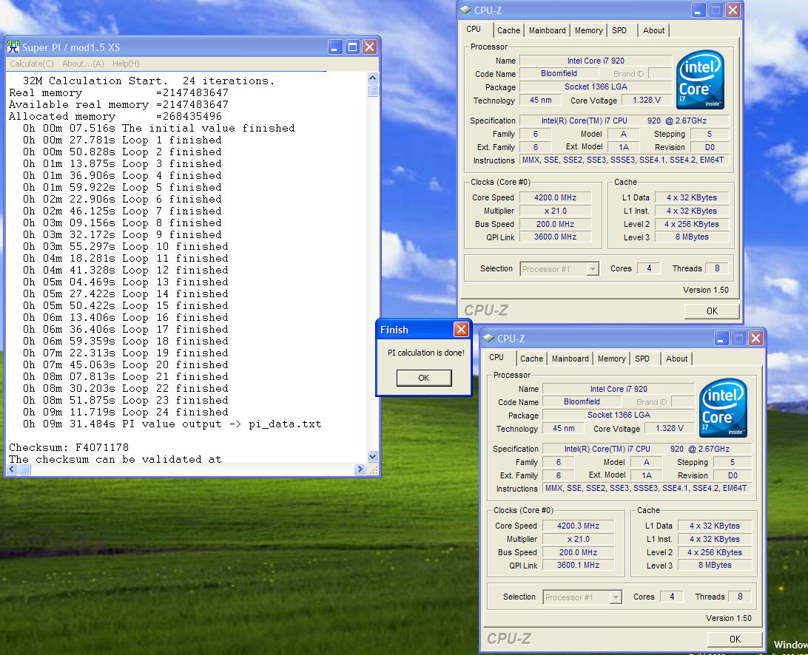This screenshot has width=808, height=655.
Task: Click the x 21.0 multiplier in bottom CPU-Z
Action: [578, 539]
